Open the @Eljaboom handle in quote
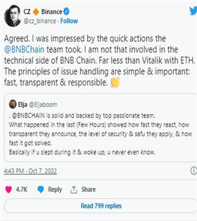197x221 pixels. [43, 105]
